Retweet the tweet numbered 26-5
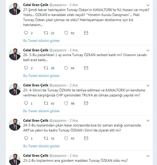The height and width of the screenshot is (165, 157). (x=46, y=68)
